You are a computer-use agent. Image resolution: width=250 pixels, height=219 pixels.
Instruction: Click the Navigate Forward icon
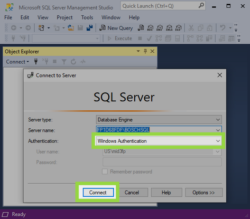point(28,28)
